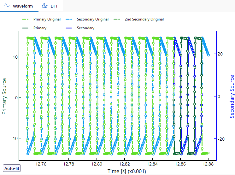The image size is (235, 175).
Task: Click the Secondary Original light blue swatch
Action: click(69, 19)
